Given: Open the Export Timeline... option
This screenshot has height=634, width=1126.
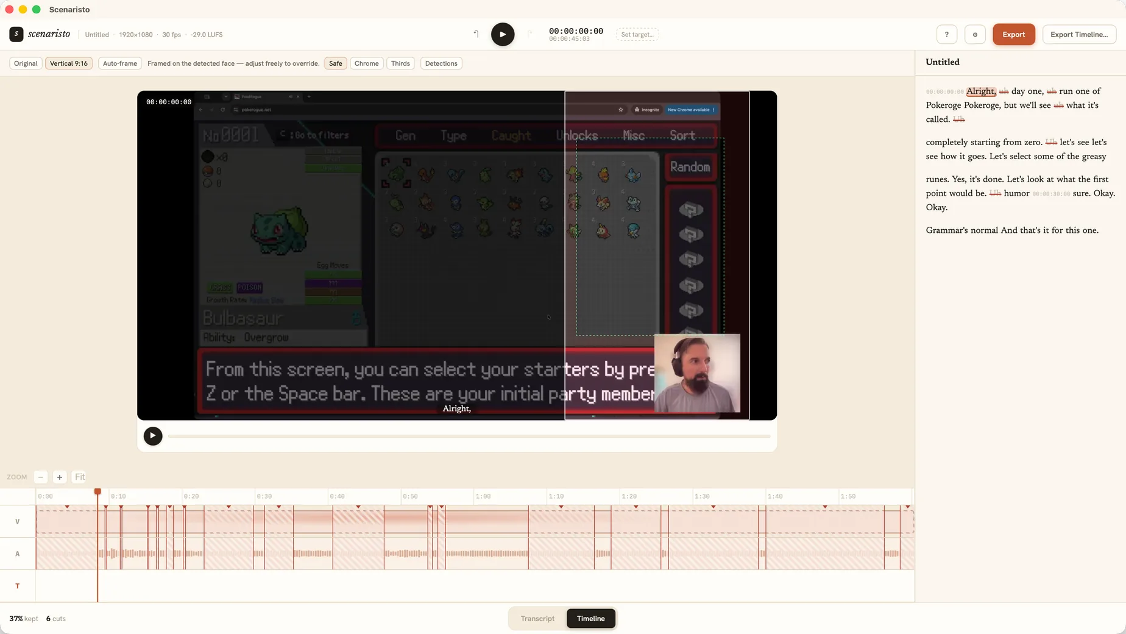Looking at the screenshot, I should point(1079,34).
